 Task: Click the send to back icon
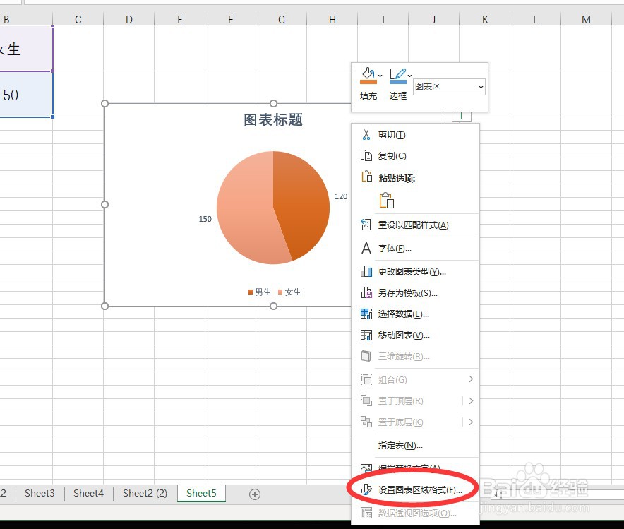coord(366,422)
